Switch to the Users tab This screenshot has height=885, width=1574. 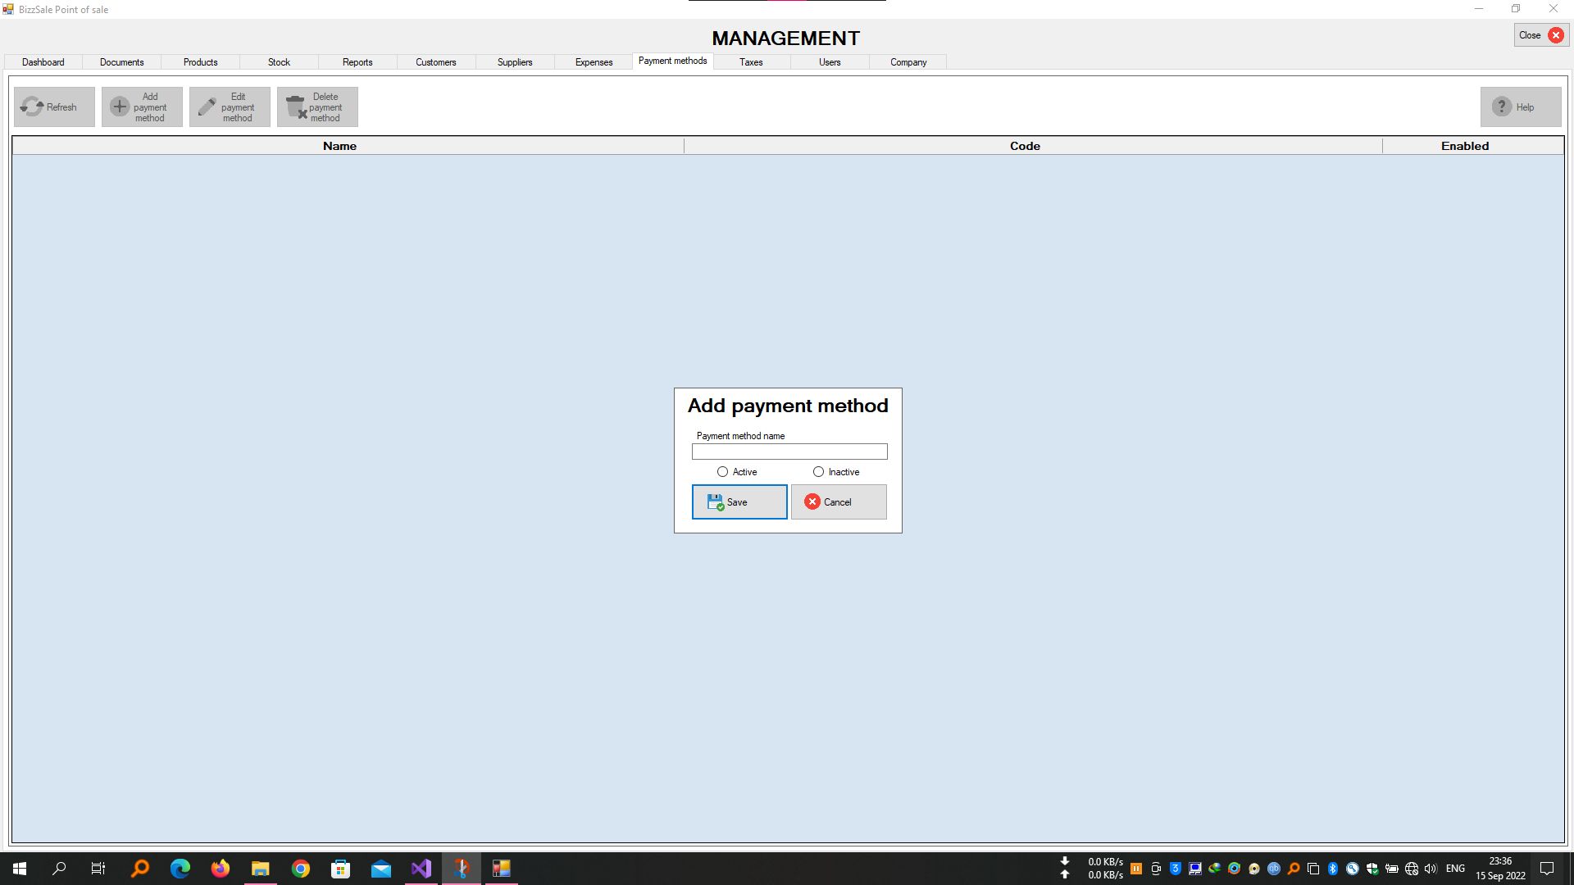click(x=830, y=62)
